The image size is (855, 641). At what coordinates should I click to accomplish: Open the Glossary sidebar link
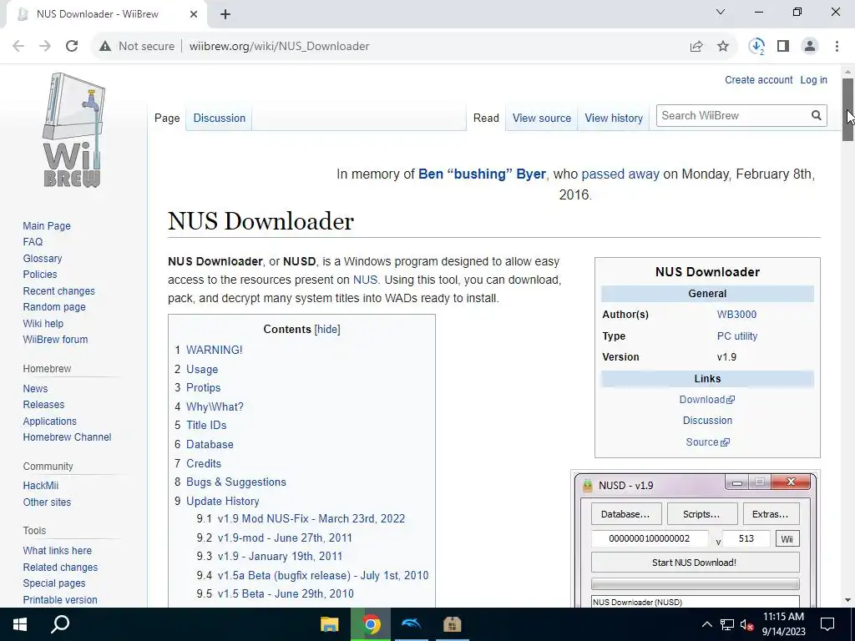(43, 259)
